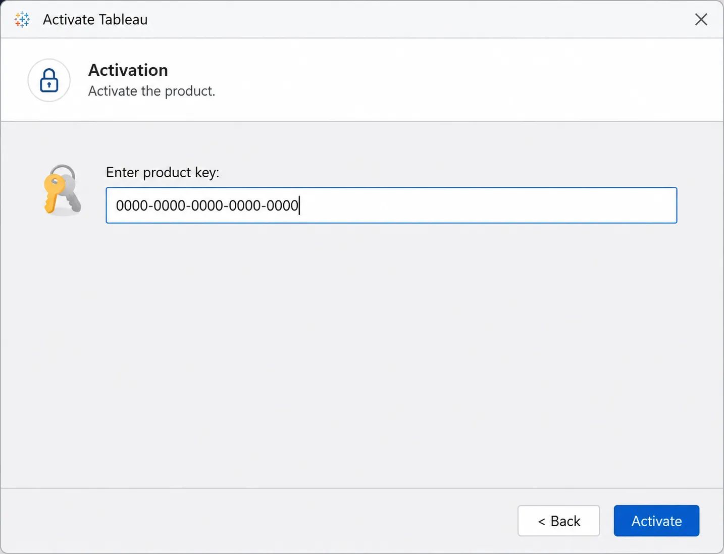Click the padlock Activation icon
724x554 pixels.
pos(49,80)
